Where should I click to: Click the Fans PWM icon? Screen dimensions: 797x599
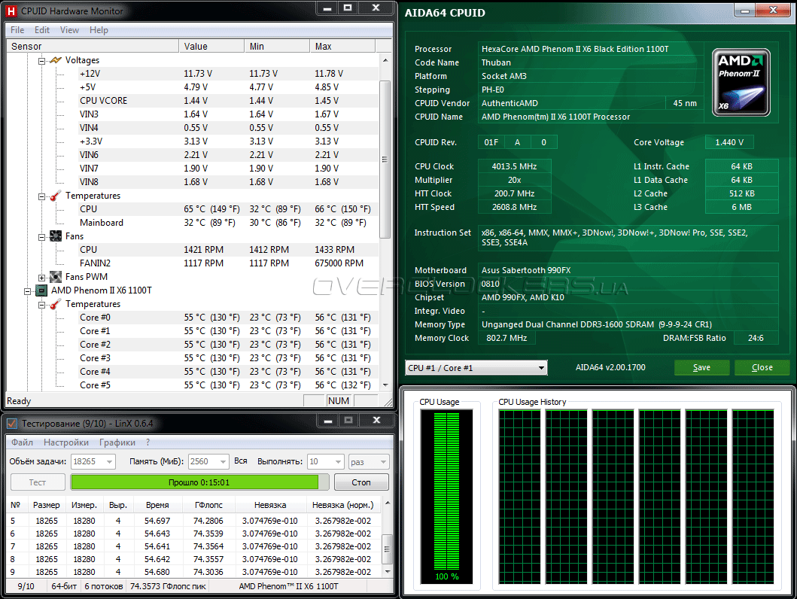(x=55, y=277)
